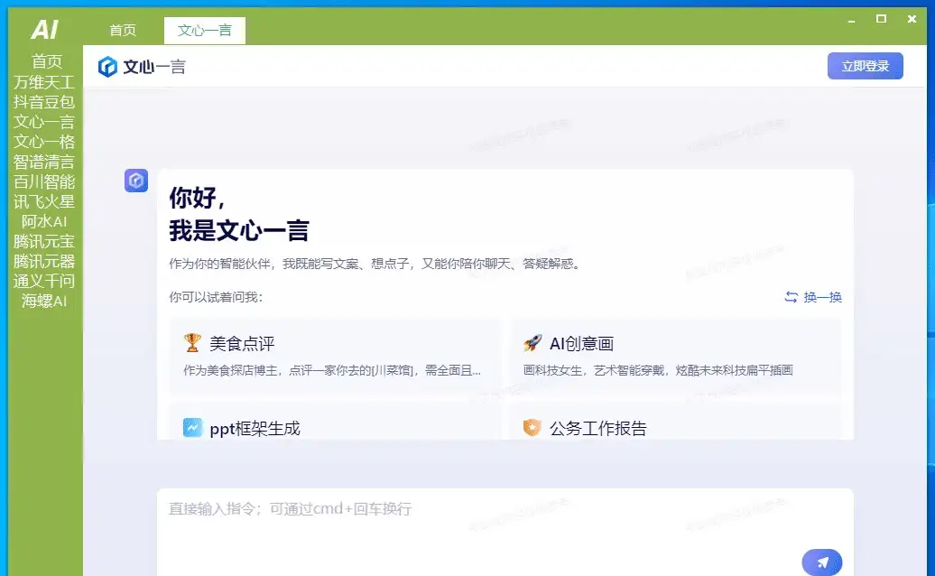The width and height of the screenshot is (935, 576).
Task: Open 海螺AI from the sidebar
Action: point(44,301)
